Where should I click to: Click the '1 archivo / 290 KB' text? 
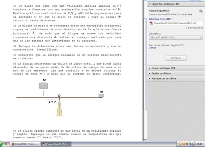click(194, 28)
